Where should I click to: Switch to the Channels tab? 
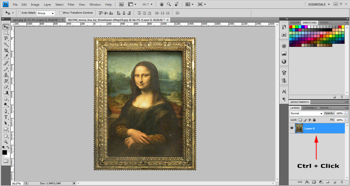310,108
